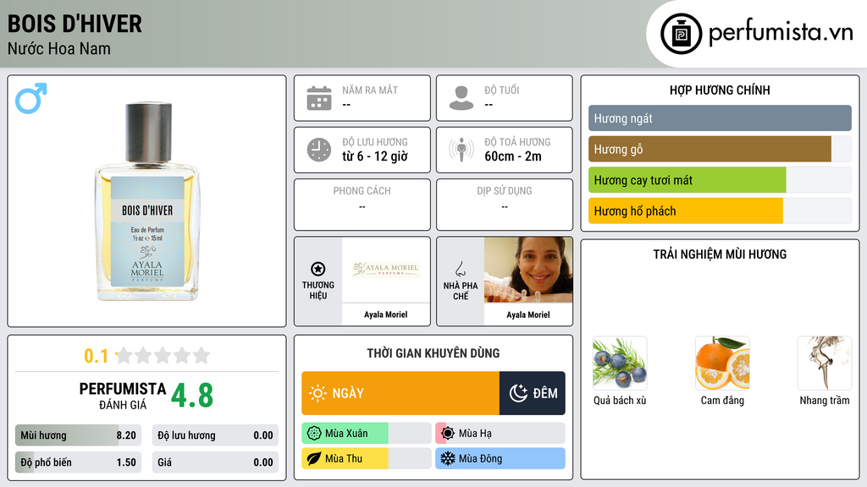Click the Độ lưu hương 0.00 score bar
The image size is (867, 487).
click(215, 435)
